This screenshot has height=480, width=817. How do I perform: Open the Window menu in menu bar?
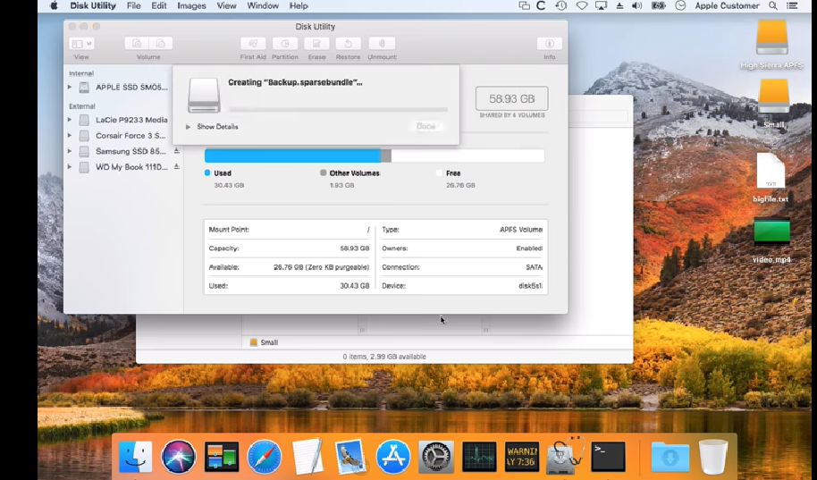(262, 5)
